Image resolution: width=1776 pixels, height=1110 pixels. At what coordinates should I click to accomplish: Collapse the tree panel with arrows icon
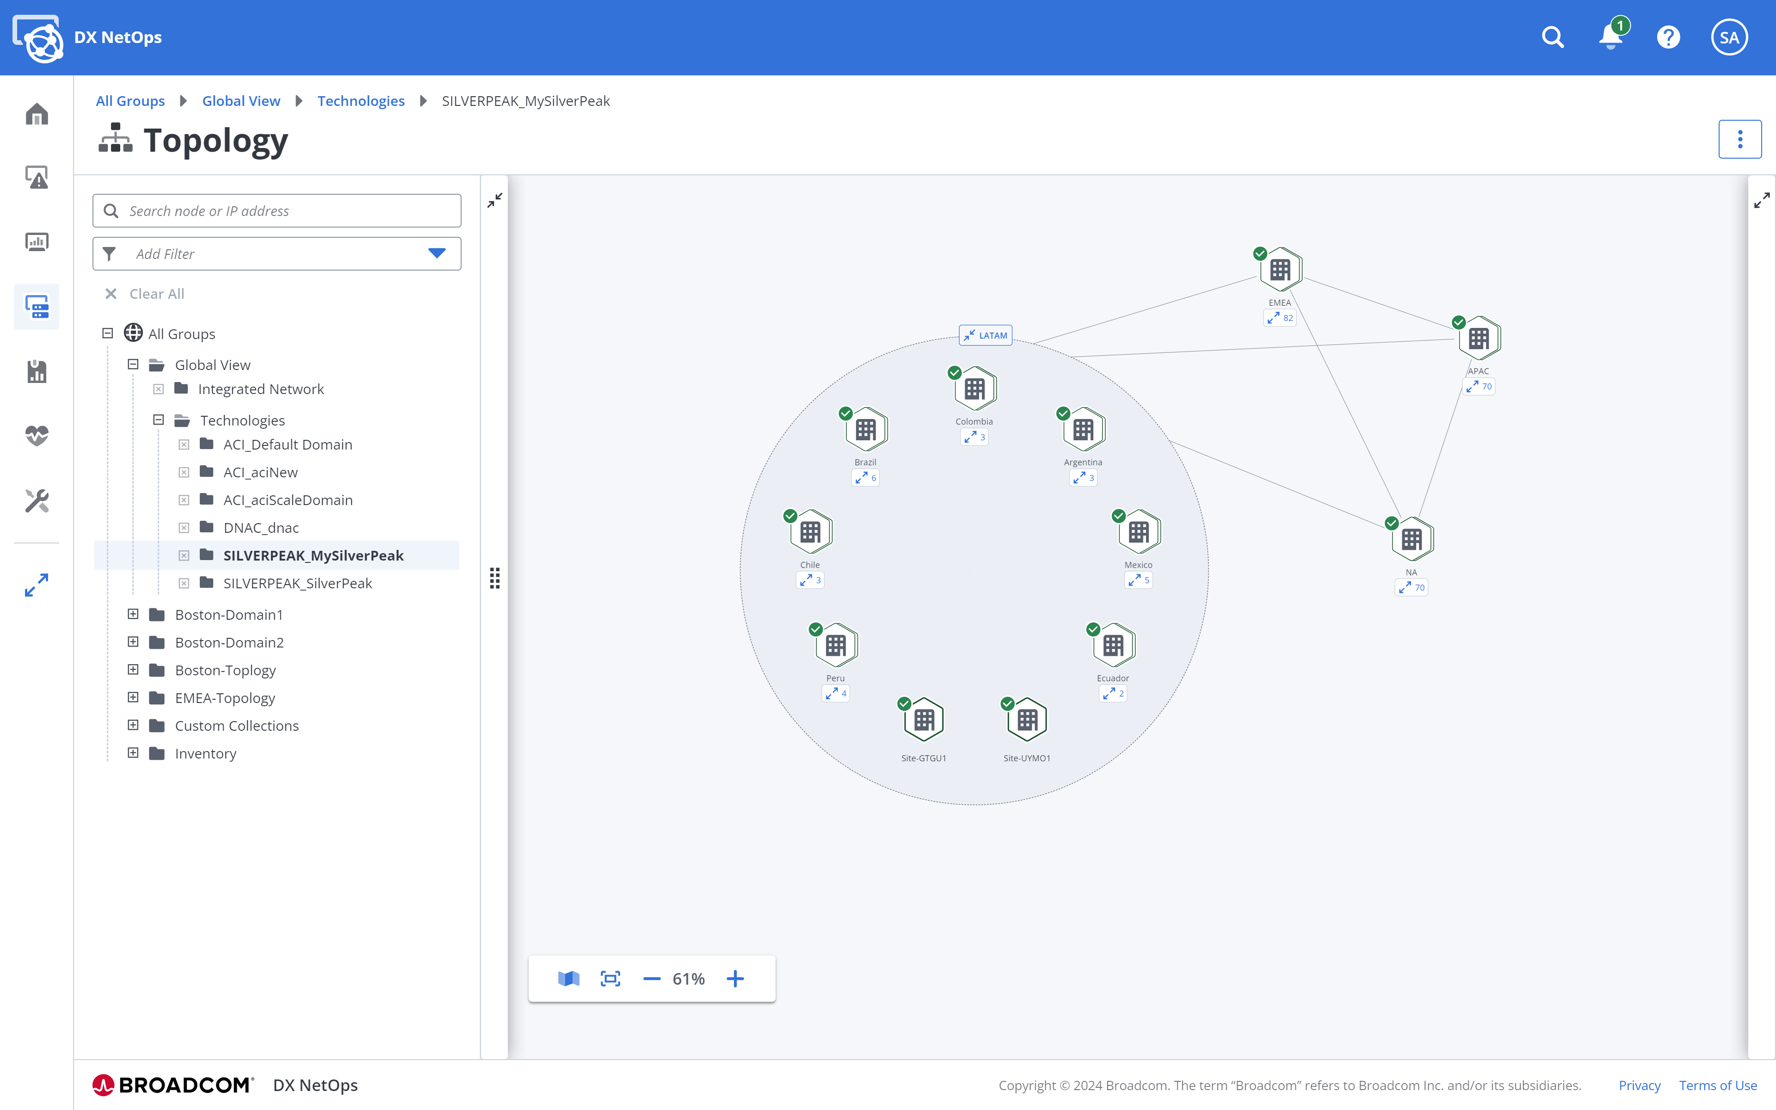click(495, 200)
